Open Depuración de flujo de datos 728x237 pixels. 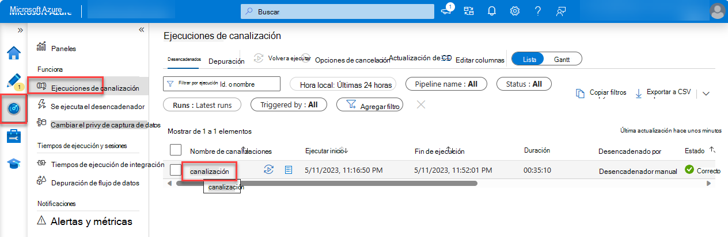click(88, 182)
